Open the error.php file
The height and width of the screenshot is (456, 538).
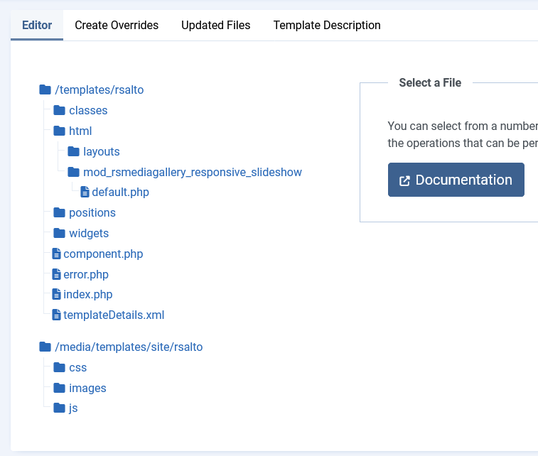pos(86,275)
